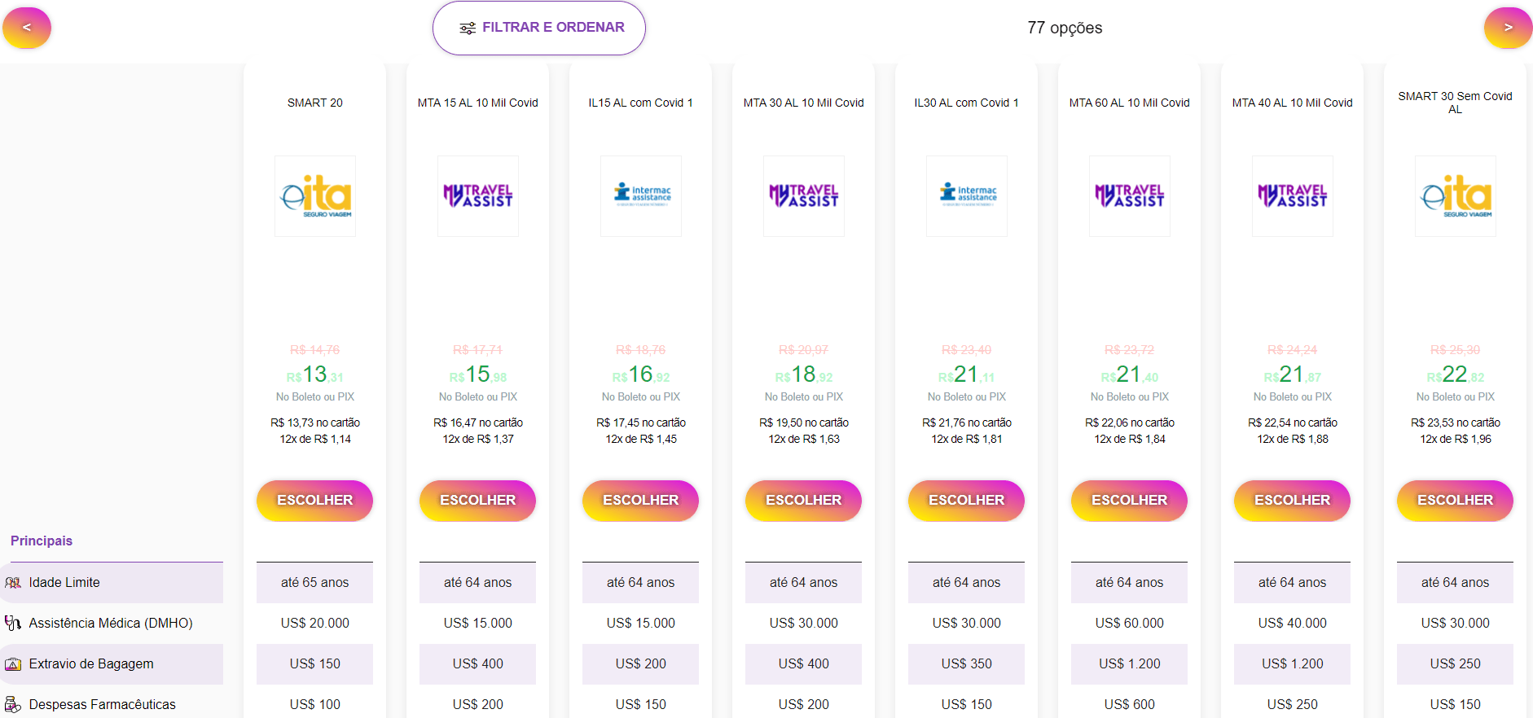1533x718 pixels.
Task: Choose the SMART 30 Sem Covid AL plan
Action: pyautogui.click(x=1456, y=501)
